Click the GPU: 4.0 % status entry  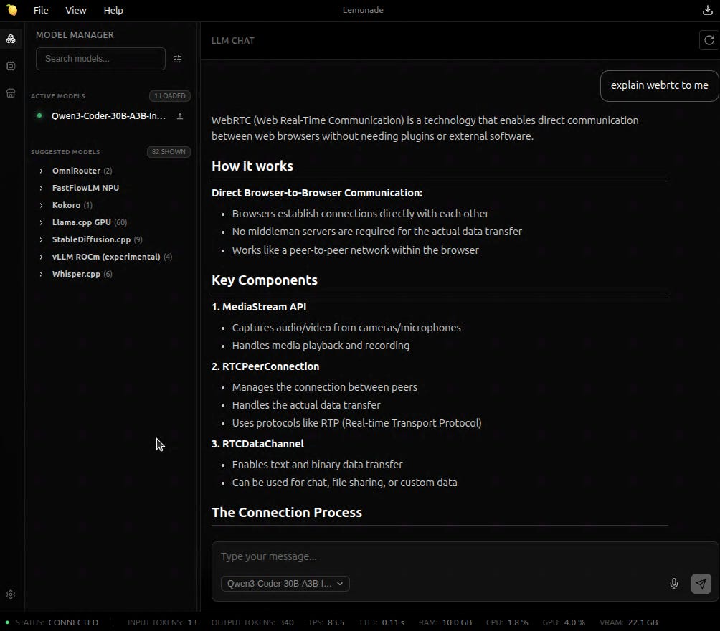[x=564, y=622]
